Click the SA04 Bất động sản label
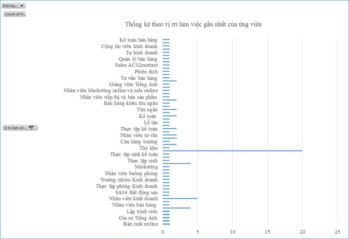The width and height of the screenshot is (349, 239). click(x=136, y=192)
